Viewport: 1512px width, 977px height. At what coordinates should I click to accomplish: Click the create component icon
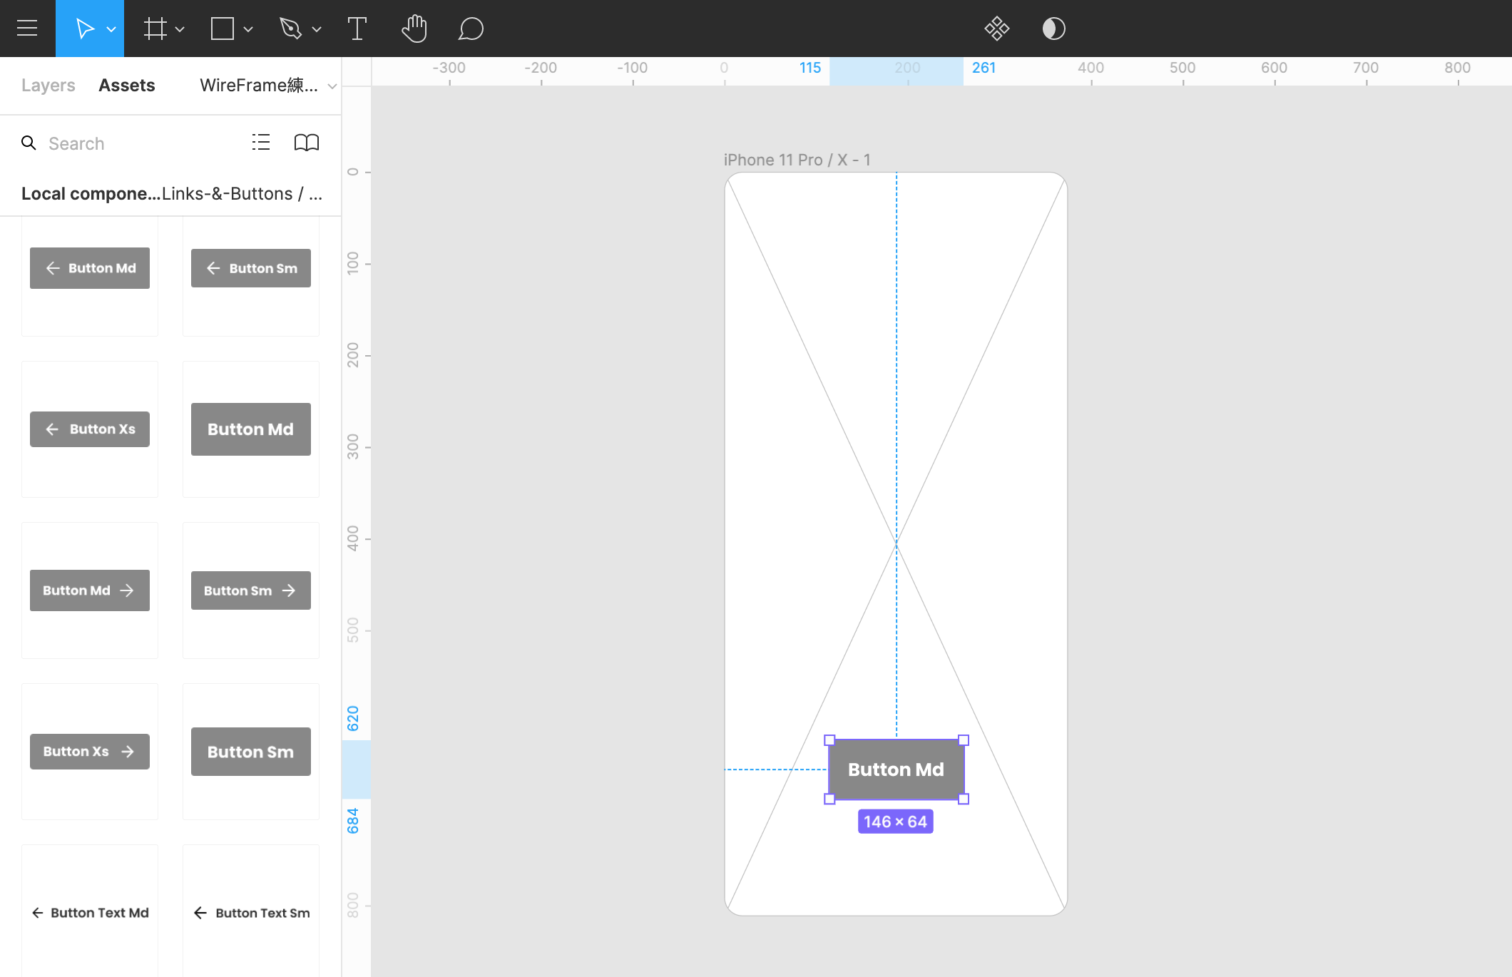[996, 29]
